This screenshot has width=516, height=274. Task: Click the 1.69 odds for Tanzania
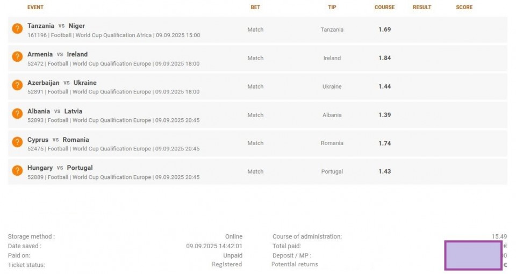tap(384, 29)
